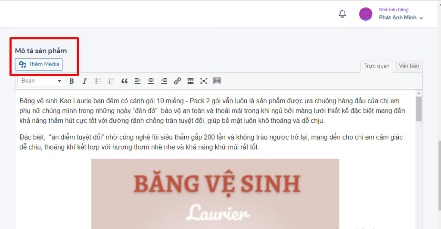Click the Băng vệ sinh Laurier image
This screenshot has height=229, width=441.
click(x=215, y=194)
